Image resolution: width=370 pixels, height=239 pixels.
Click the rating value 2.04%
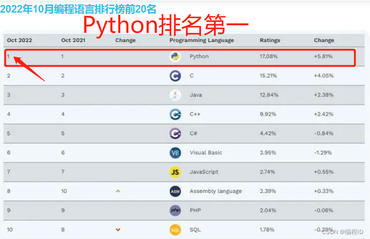coord(268,211)
